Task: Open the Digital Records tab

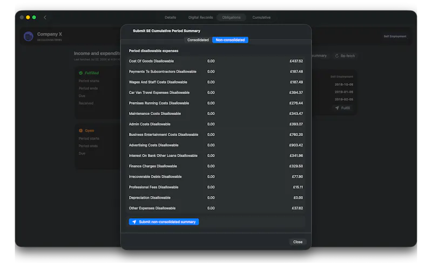Action: pos(200,17)
